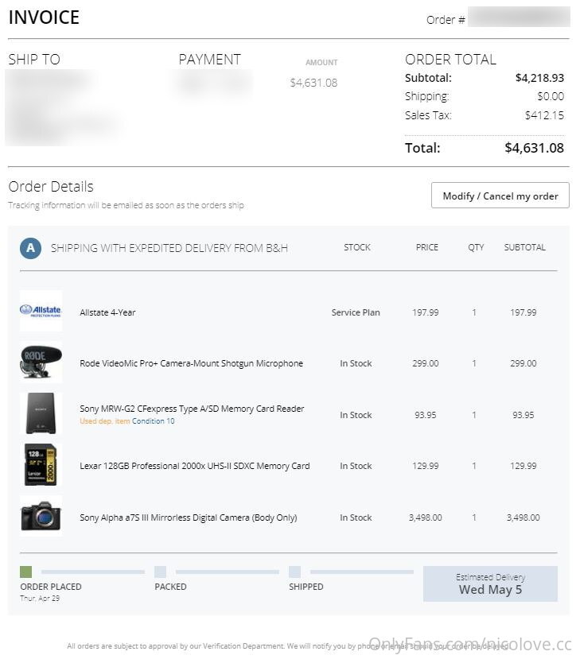
Task: Click the Shipped progress step square
Action: [x=294, y=572]
